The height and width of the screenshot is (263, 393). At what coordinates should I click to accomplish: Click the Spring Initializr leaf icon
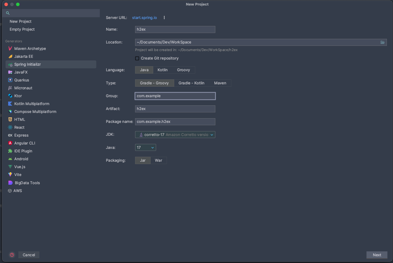tap(10, 65)
